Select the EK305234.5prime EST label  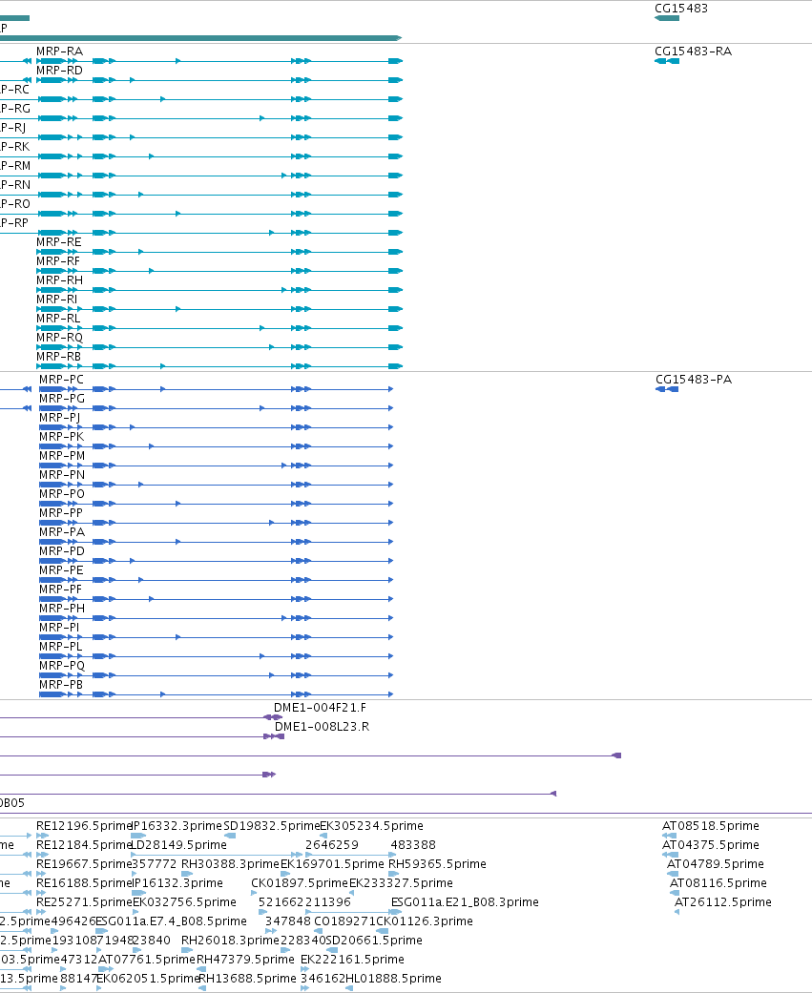pyautogui.click(x=372, y=826)
